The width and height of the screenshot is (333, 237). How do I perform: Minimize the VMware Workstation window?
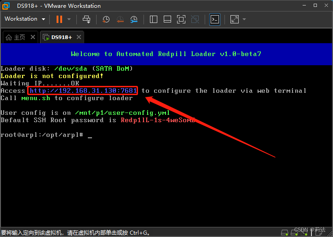tap(304, 6)
